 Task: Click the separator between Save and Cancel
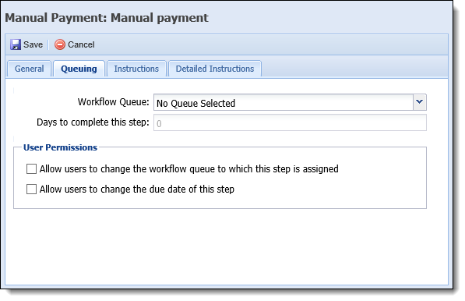[x=48, y=44]
